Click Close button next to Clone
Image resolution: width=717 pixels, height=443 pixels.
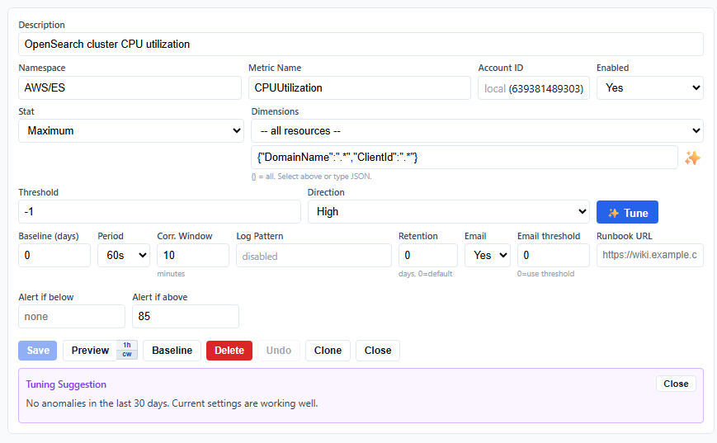tap(378, 351)
